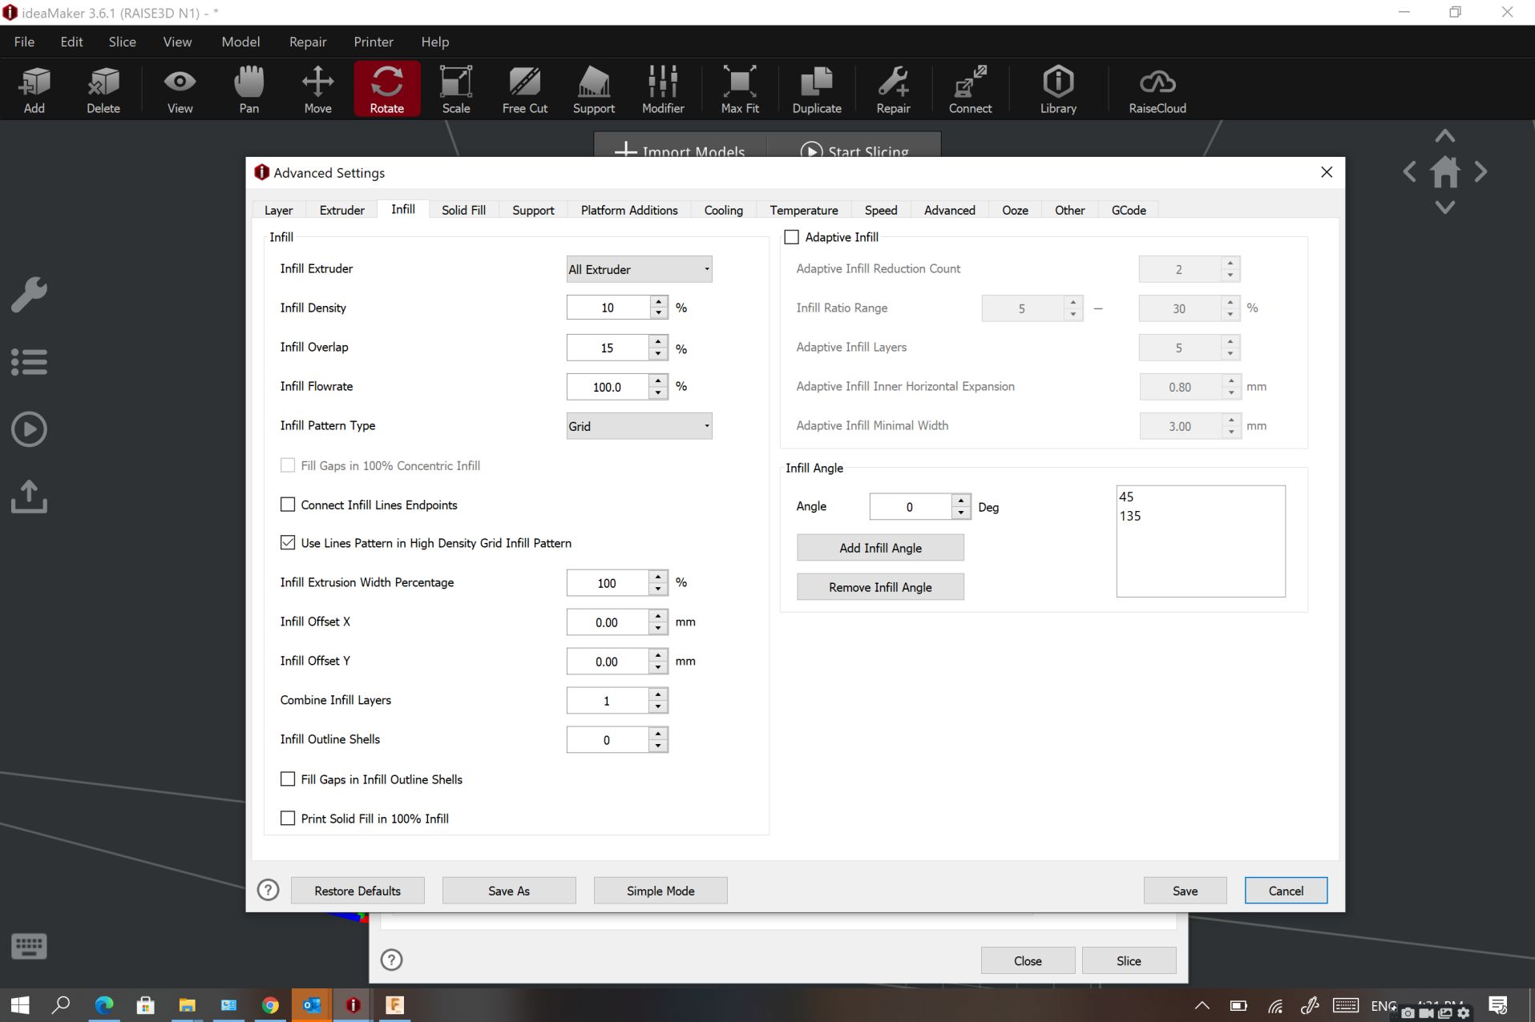Viewport: 1535px width, 1022px height.
Task: Open File Explorer from the taskbar
Action: [x=187, y=1004]
